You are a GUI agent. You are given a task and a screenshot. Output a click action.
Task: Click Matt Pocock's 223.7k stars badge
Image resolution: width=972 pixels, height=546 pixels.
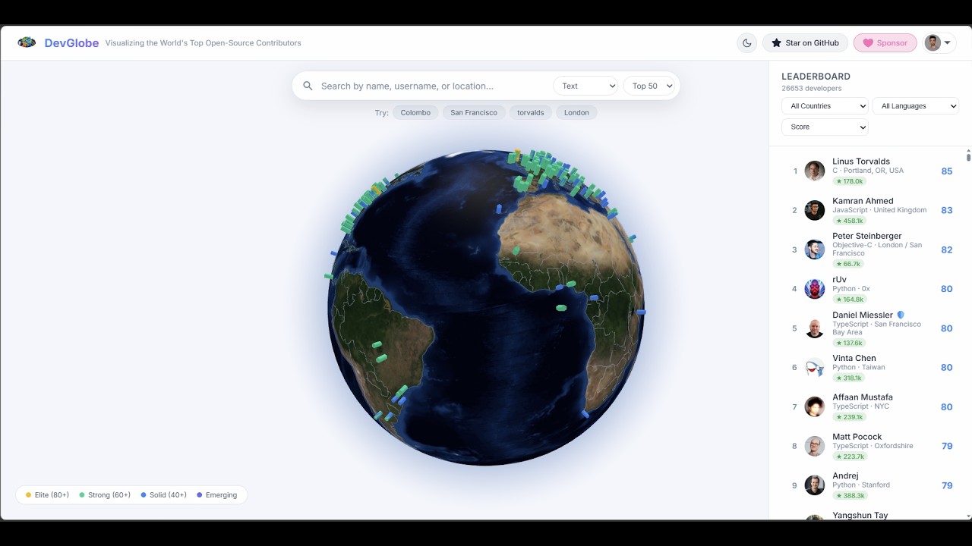pos(849,457)
